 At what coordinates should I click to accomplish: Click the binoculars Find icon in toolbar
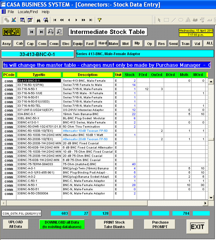point(38,20)
